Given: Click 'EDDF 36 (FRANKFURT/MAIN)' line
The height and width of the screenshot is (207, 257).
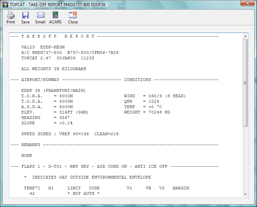Looking at the screenshot, I should click(x=53, y=90).
